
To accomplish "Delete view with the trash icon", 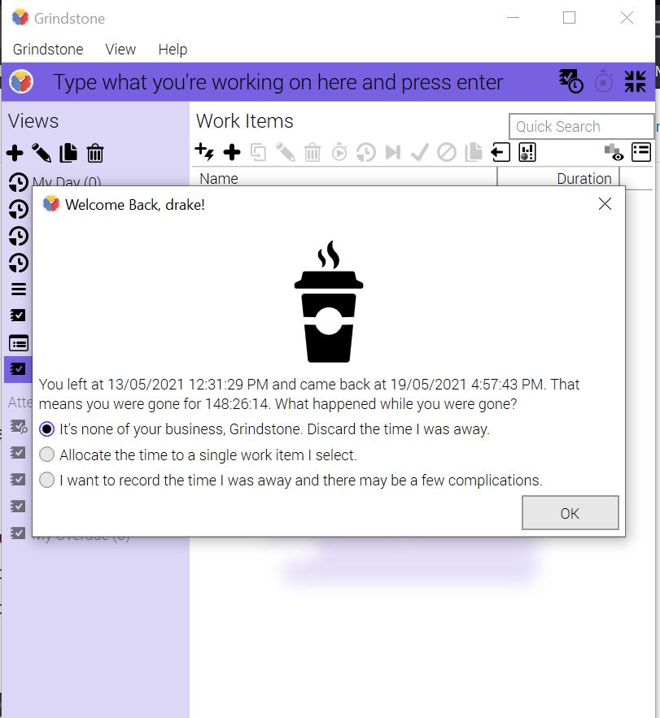I will coord(95,153).
